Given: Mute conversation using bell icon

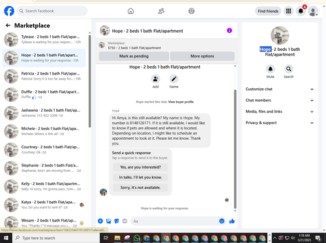Looking at the screenshot, I should click(x=271, y=69).
